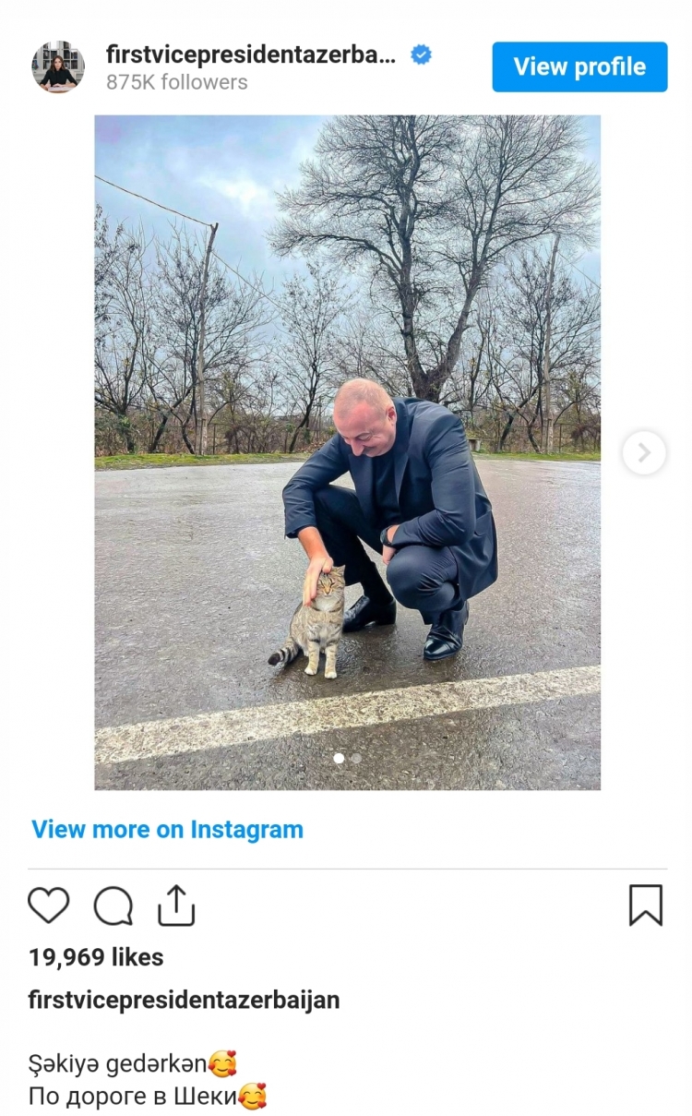Open the View more on Instagram link
The image size is (692, 1116).
(x=167, y=829)
